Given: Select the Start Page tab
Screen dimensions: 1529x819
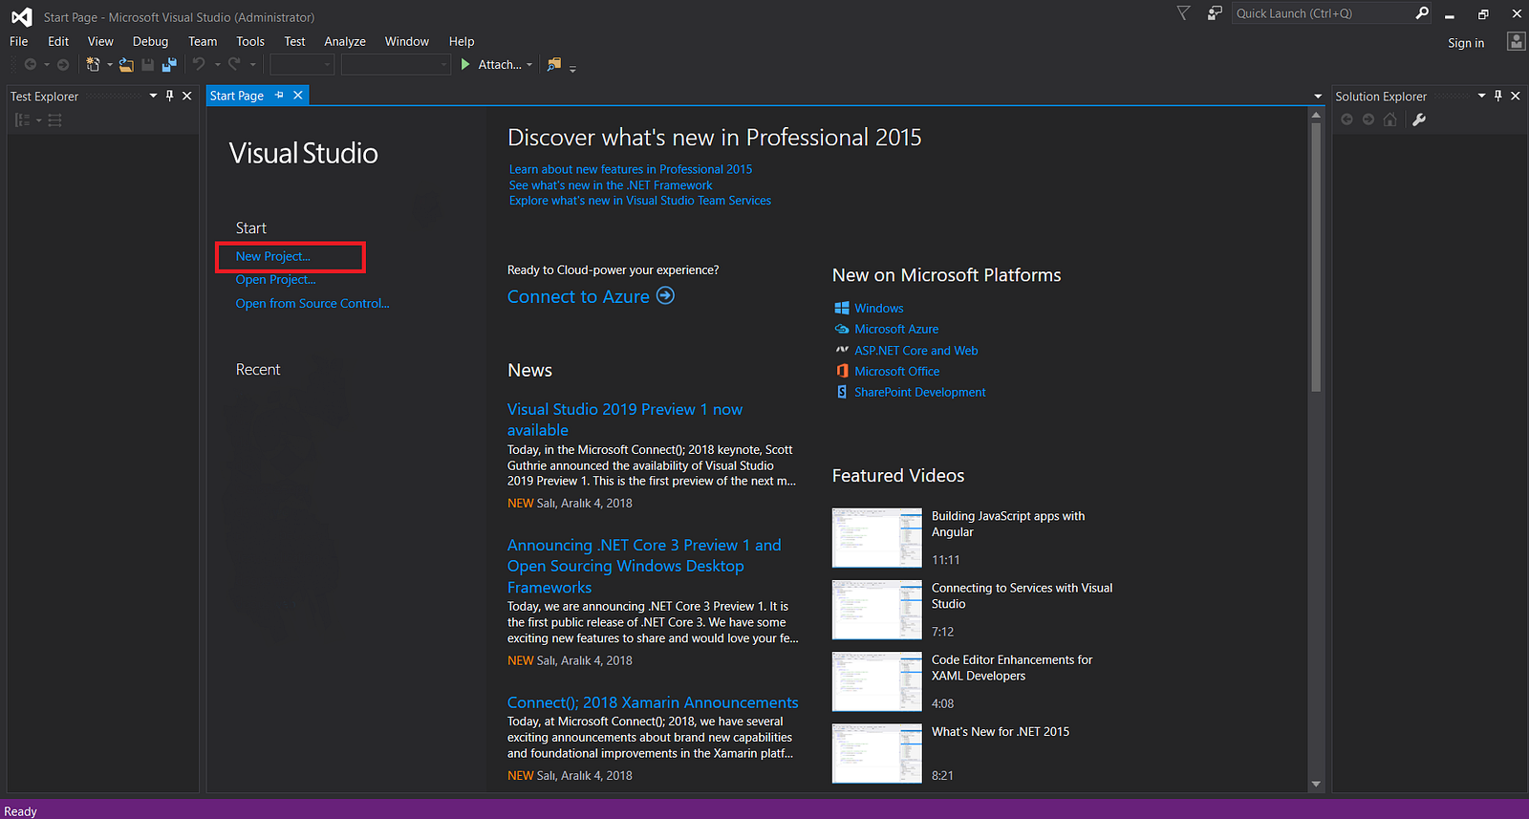Looking at the screenshot, I should [x=237, y=96].
